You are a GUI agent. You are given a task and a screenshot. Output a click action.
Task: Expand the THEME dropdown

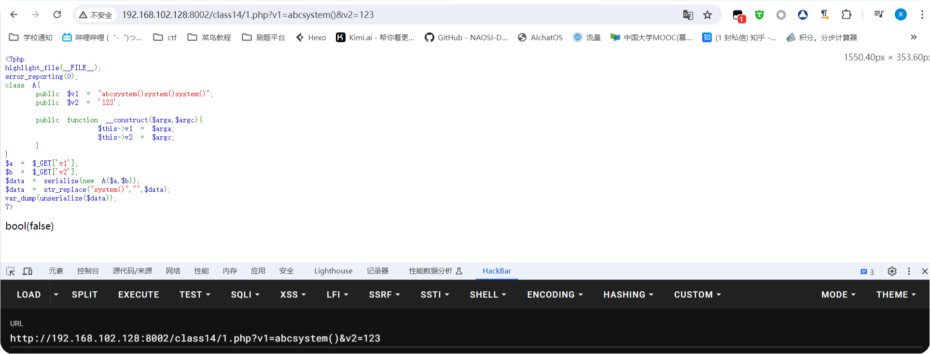pos(896,295)
